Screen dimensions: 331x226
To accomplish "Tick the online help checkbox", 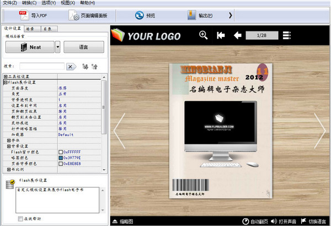I will (x=20, y=219).
